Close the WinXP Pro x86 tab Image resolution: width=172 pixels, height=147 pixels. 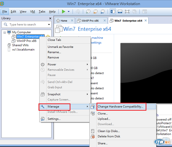pos(105,21)
